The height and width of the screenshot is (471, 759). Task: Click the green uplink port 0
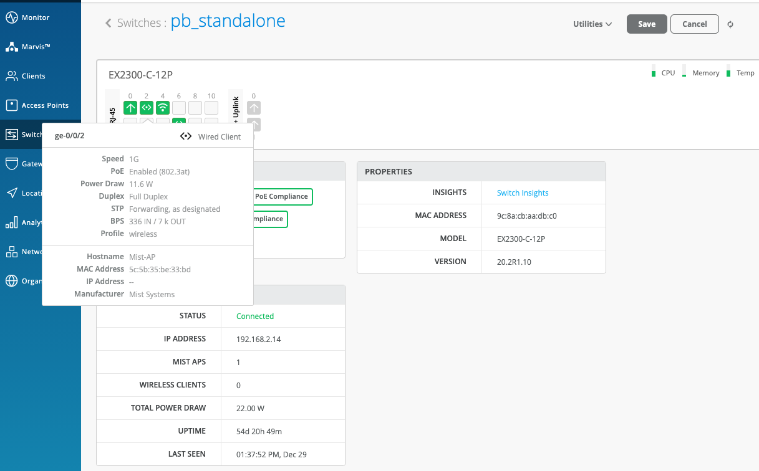pyautogui.click(x=130, y=108)
